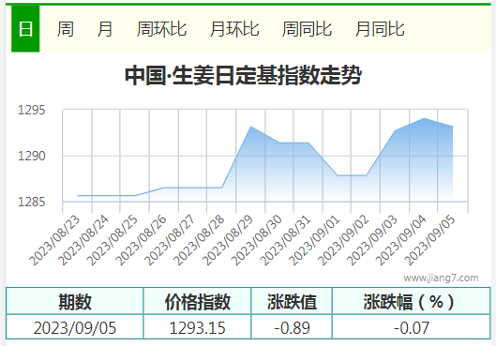Open the 周环比 tab
Viewport: 496px width, 346px height.
161,29
